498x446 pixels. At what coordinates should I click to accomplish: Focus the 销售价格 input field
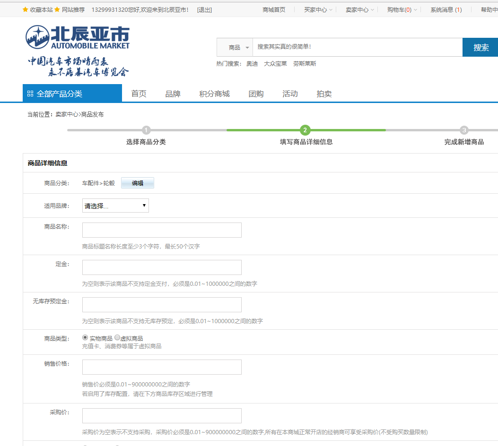tap(162, 367)
